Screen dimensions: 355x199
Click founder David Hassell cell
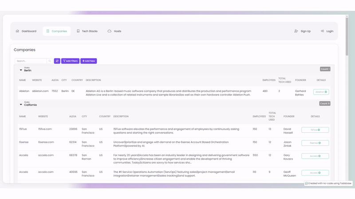tap(288, 131)
